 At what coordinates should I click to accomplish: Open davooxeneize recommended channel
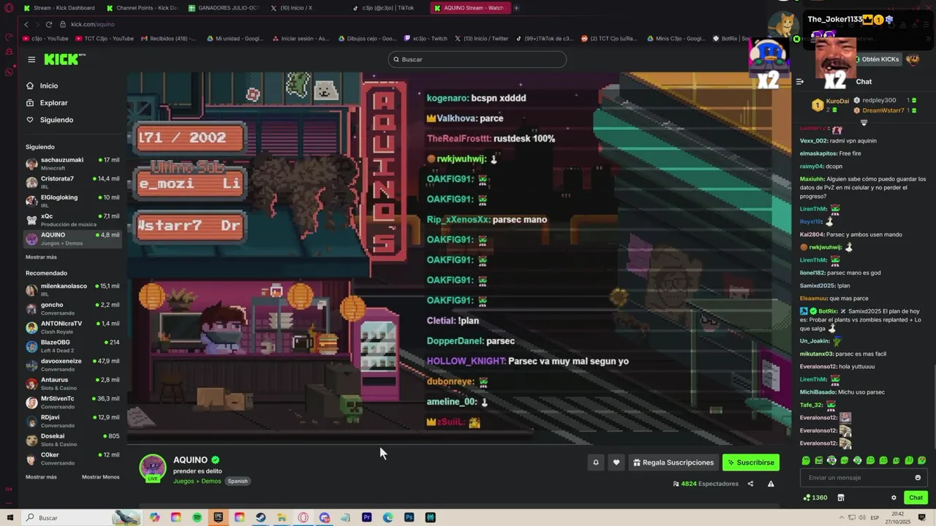72,365
